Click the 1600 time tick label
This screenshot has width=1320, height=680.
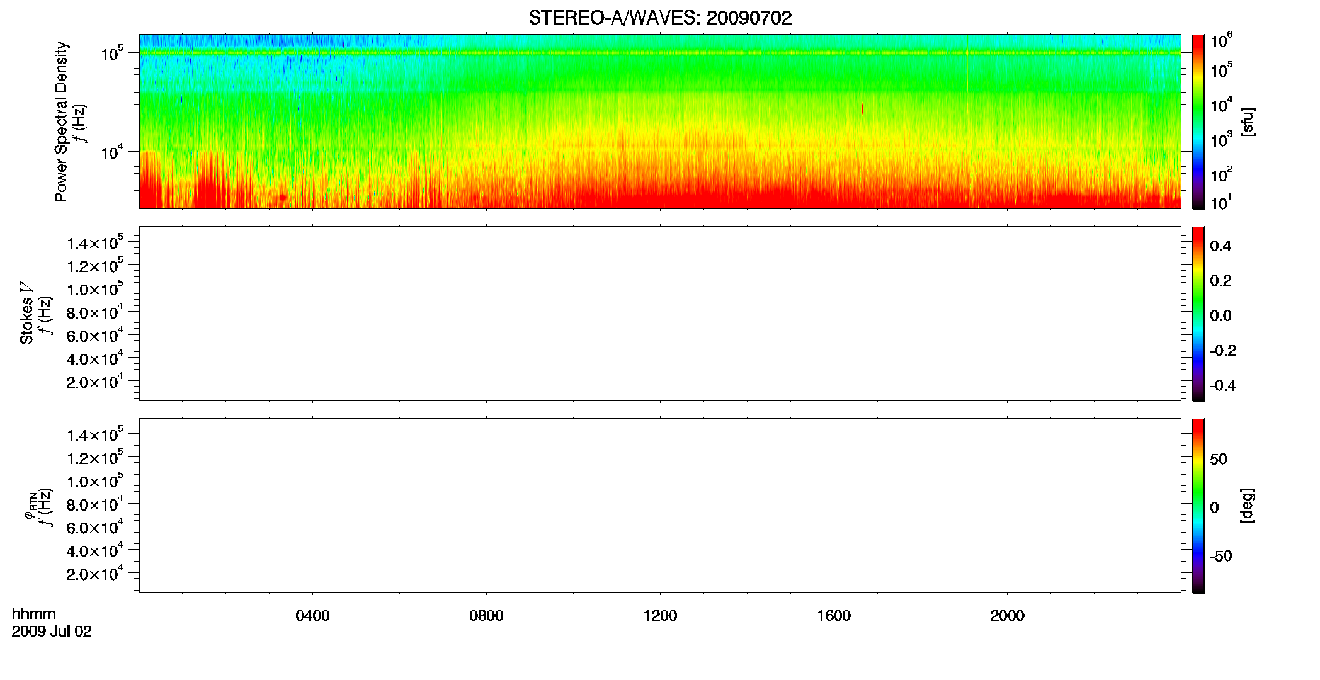[x=834, y=616]
